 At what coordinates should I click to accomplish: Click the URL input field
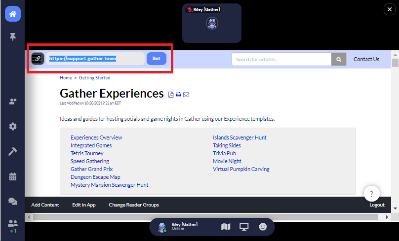(x=96, y=59)
